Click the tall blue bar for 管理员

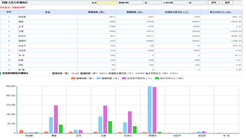(x=149, y=110)
